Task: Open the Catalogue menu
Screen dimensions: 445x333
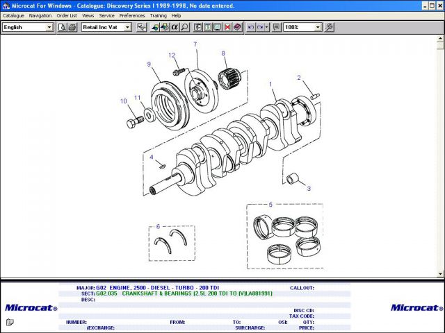Action: tap(13, 16)
